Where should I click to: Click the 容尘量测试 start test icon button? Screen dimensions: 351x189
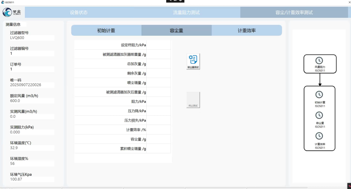[x=193, y=61]
